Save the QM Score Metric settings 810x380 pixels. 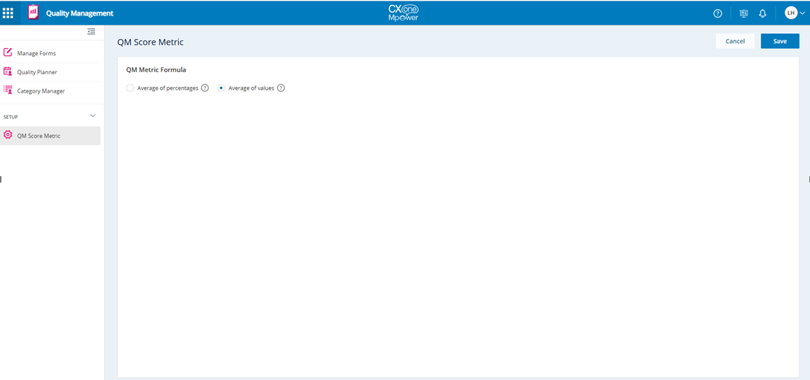pos(780,41)
